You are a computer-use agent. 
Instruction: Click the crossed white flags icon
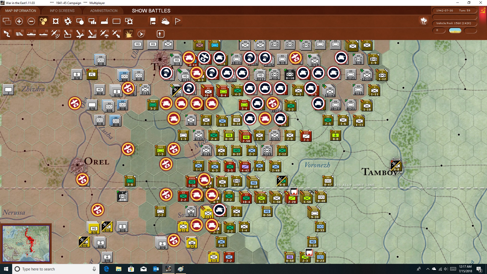[424, 21]
